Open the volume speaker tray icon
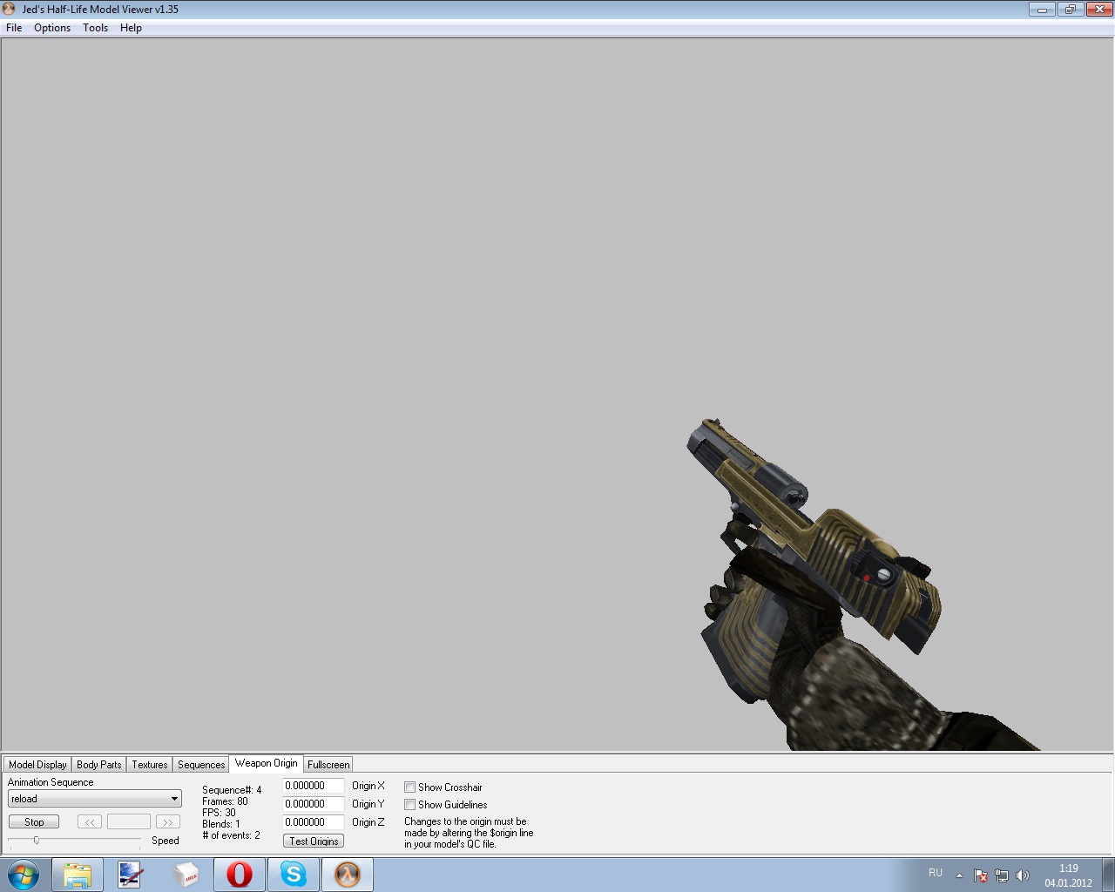Viewport: 1115px width, 892px height. pyautogui.click(x=1023, y=875)
